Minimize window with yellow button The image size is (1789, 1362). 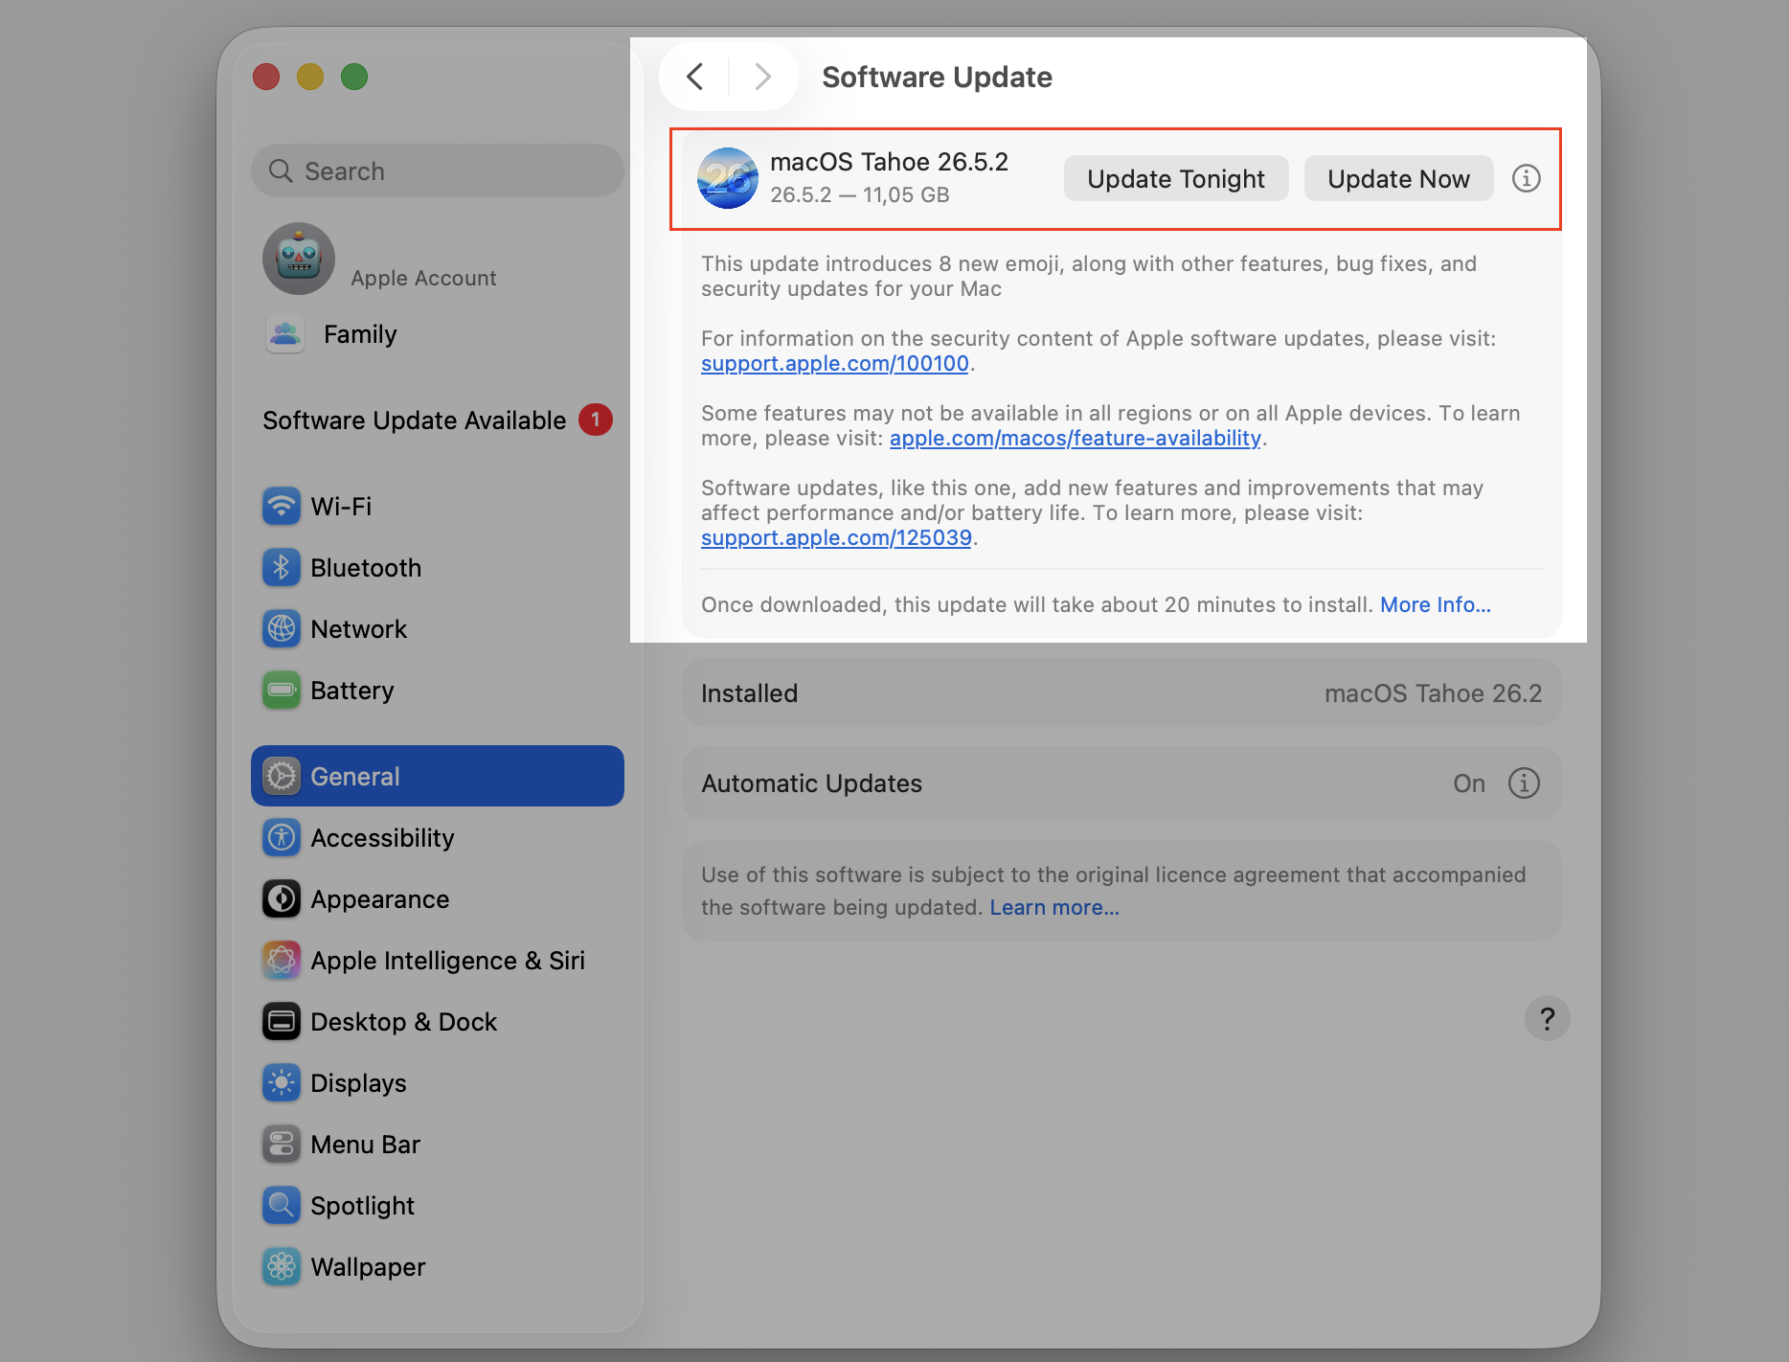pyautogui.click(x=310, y=77)
